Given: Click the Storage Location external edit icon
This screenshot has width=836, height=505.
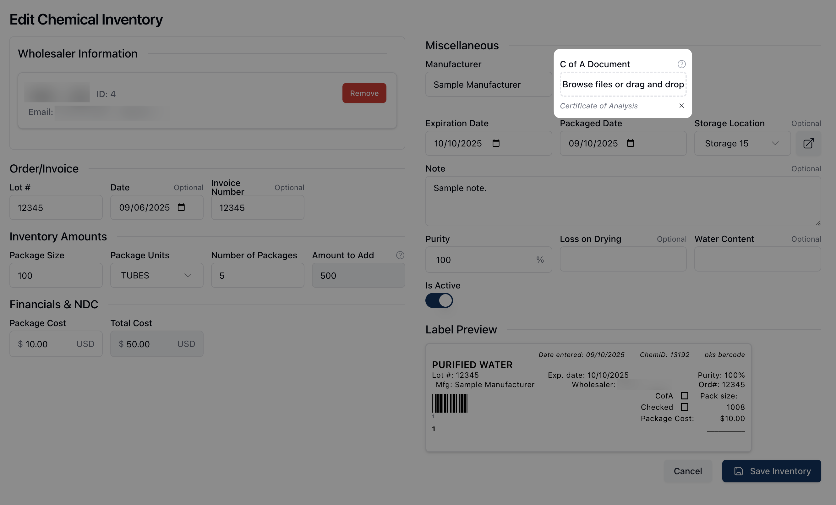Looking at the screenshot, I should pyautogui.click(x=808, y=143).
